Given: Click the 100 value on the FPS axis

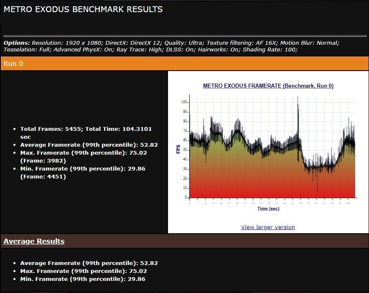Looking at the screenshot, I should 184,102.
